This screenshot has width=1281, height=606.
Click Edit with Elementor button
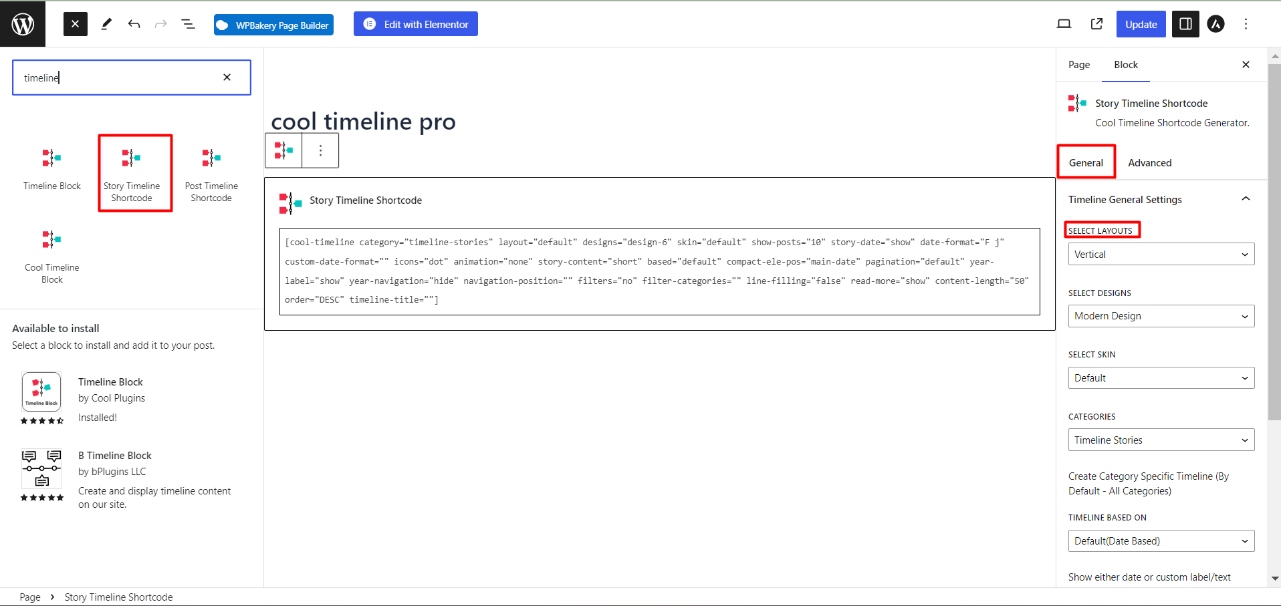click(x=416, y=24)
